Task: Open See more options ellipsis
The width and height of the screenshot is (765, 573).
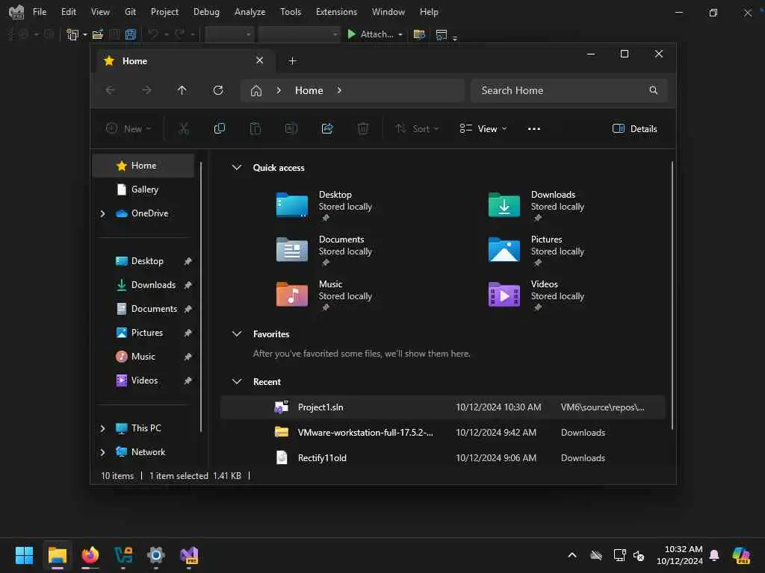Action: point(533,128)
